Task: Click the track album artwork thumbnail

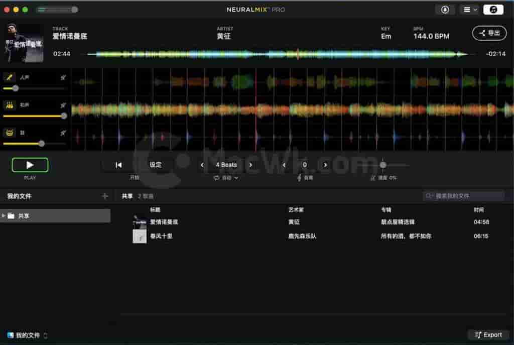Action: coord(24,43)
